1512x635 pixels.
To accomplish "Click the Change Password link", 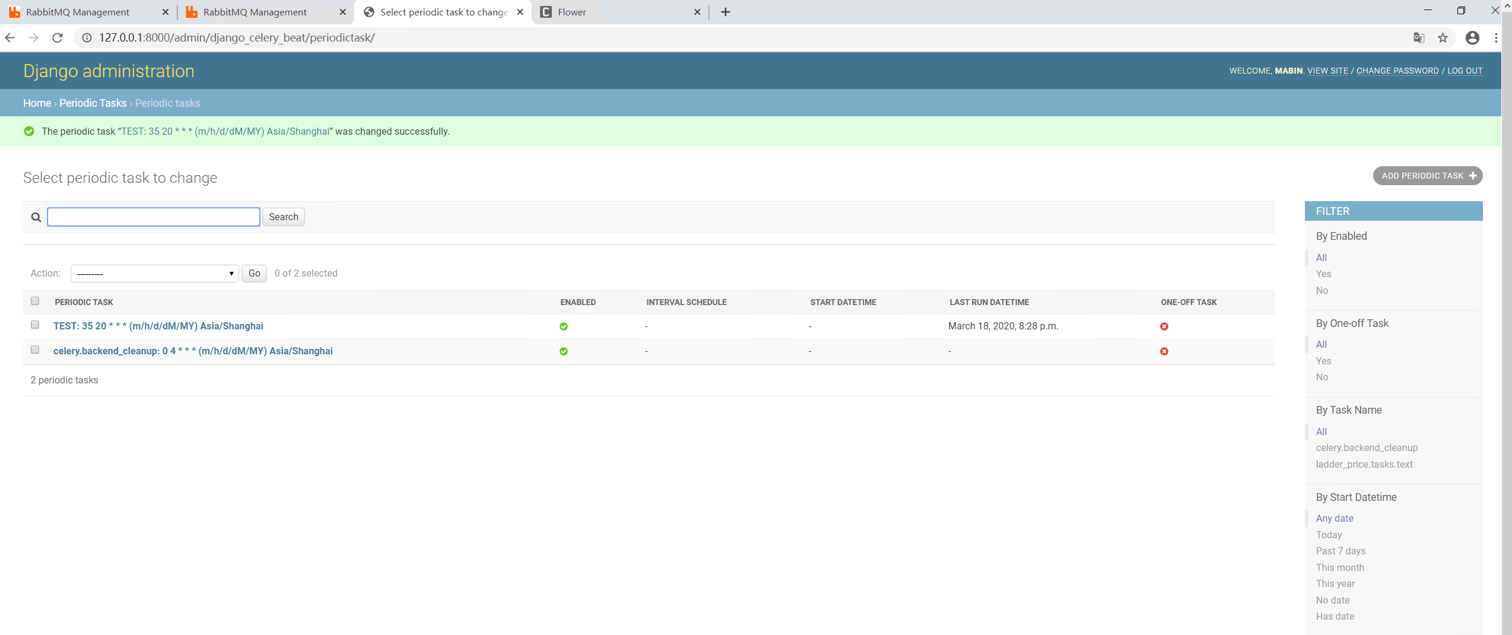I will point(1397,71).
